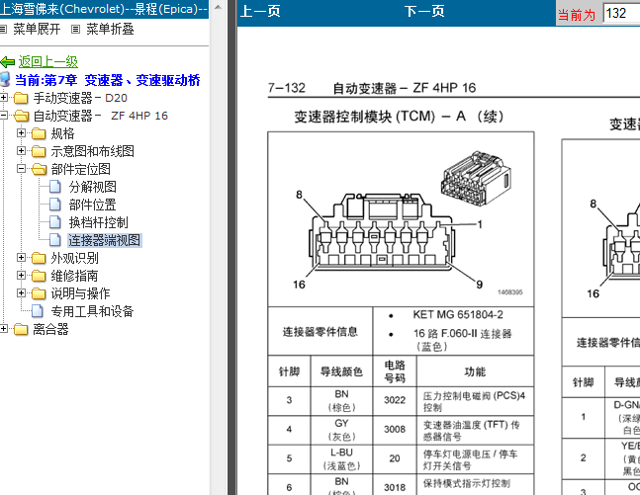
Task: Go to next page with 下一页
Action: 424,12
